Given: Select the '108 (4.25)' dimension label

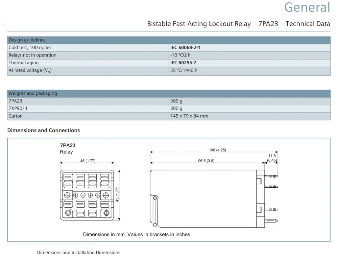Looking at the screenshot, I should pyautogui.click(x=217, y=150).
